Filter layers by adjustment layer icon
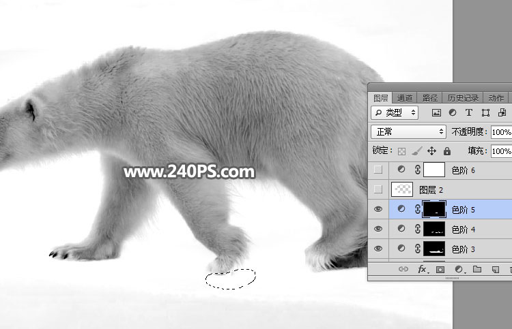 453,112
